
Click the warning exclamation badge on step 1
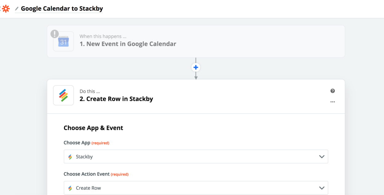click(55, 34)
